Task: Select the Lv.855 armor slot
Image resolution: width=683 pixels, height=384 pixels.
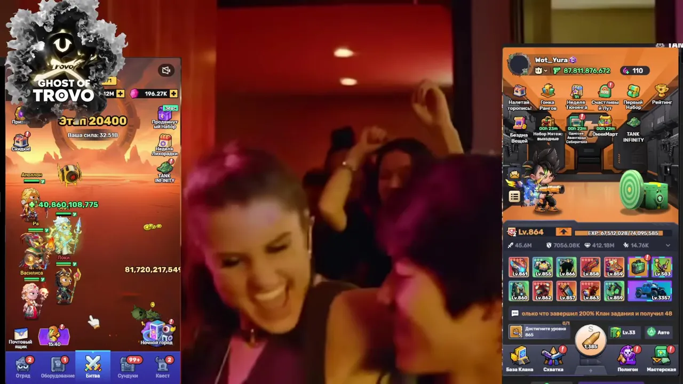Action: tap(543, 267)
